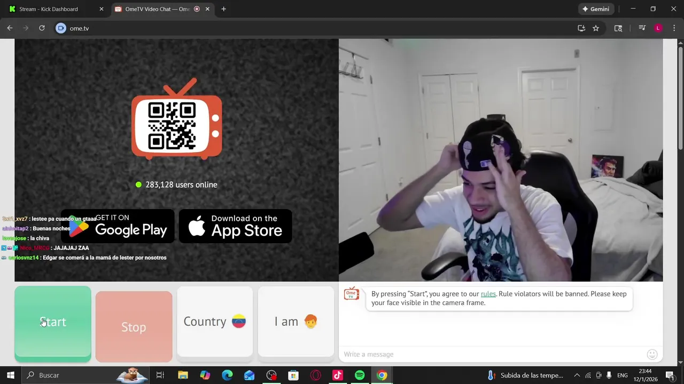Open the network icon in system tray
Image resolution: width=684 pixels, height=384 pixels.
click(x=588, y=375)
